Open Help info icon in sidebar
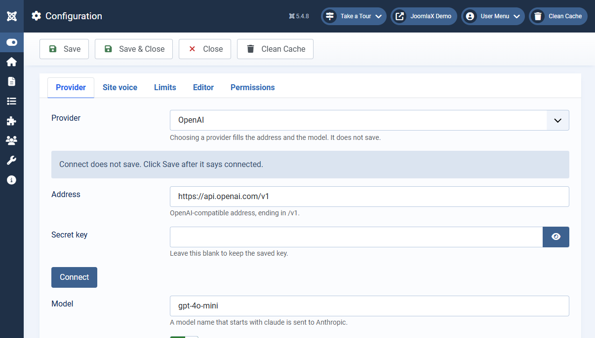 12,180
